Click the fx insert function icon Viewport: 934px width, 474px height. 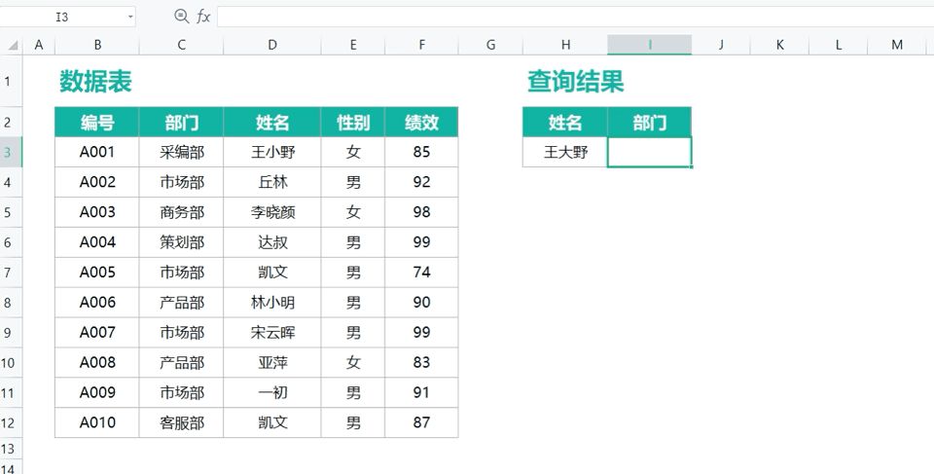pos(203,17)
